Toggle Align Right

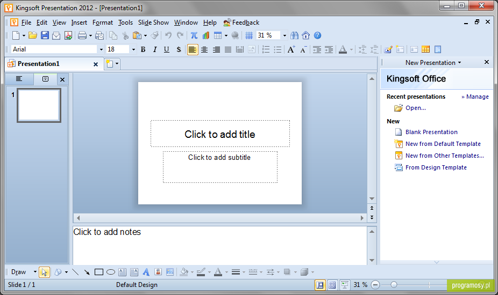(216, 49)
